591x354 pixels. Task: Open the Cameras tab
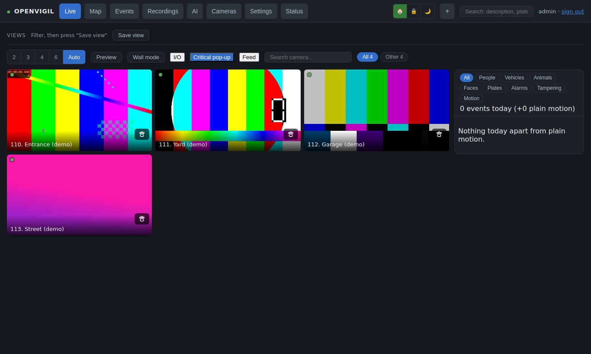click(224, 11)
